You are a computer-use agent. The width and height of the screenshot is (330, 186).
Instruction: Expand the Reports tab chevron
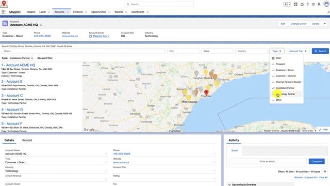pyautogui.click(x=126, y=12)
